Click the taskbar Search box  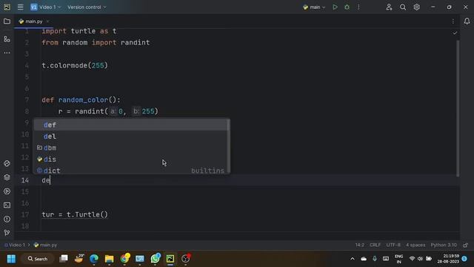[38, 259]
